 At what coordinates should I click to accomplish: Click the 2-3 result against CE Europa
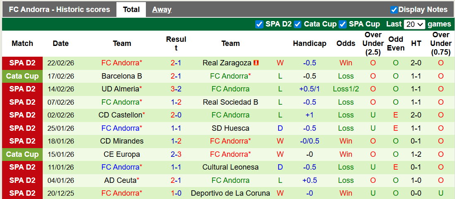coord(176,154)
